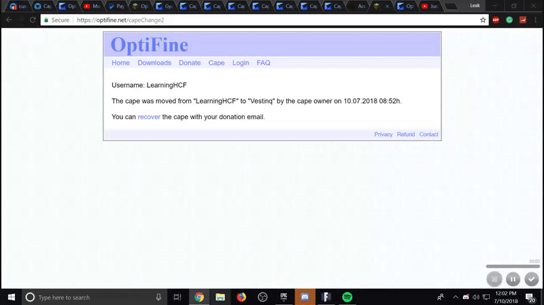Go to the Home menu item
544x305 pixels.
coord(120,63)
